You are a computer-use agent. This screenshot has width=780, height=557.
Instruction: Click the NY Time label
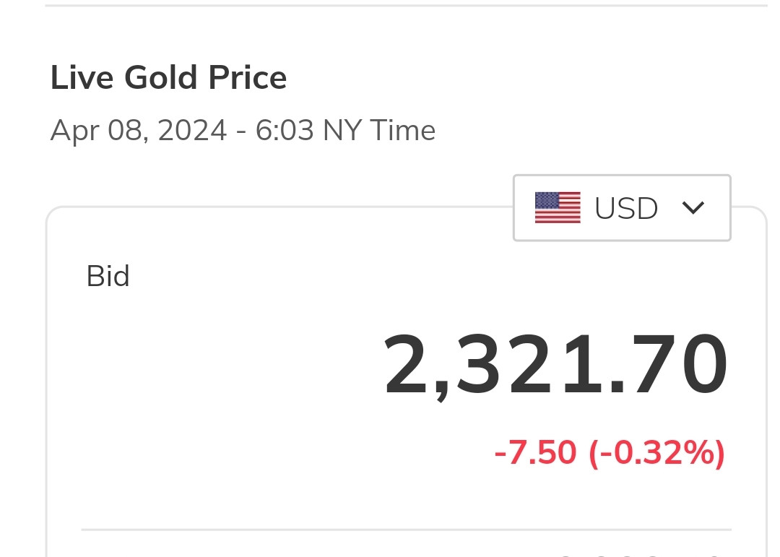(378, 131)
